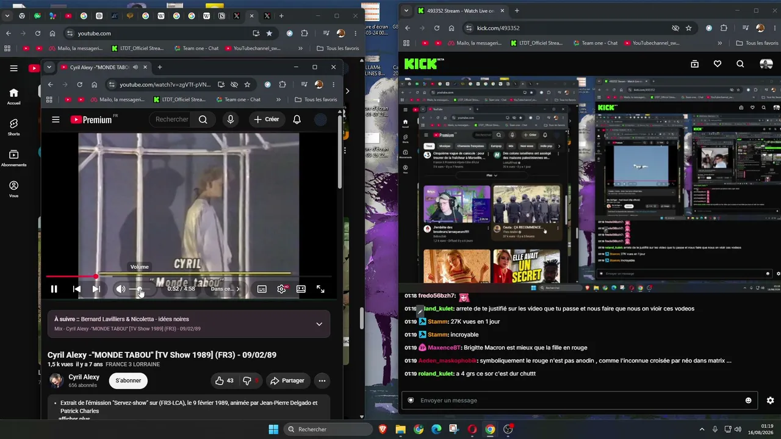Open Kick following heart icon
This screenshot has height=439, width=781.
(718, 64)
